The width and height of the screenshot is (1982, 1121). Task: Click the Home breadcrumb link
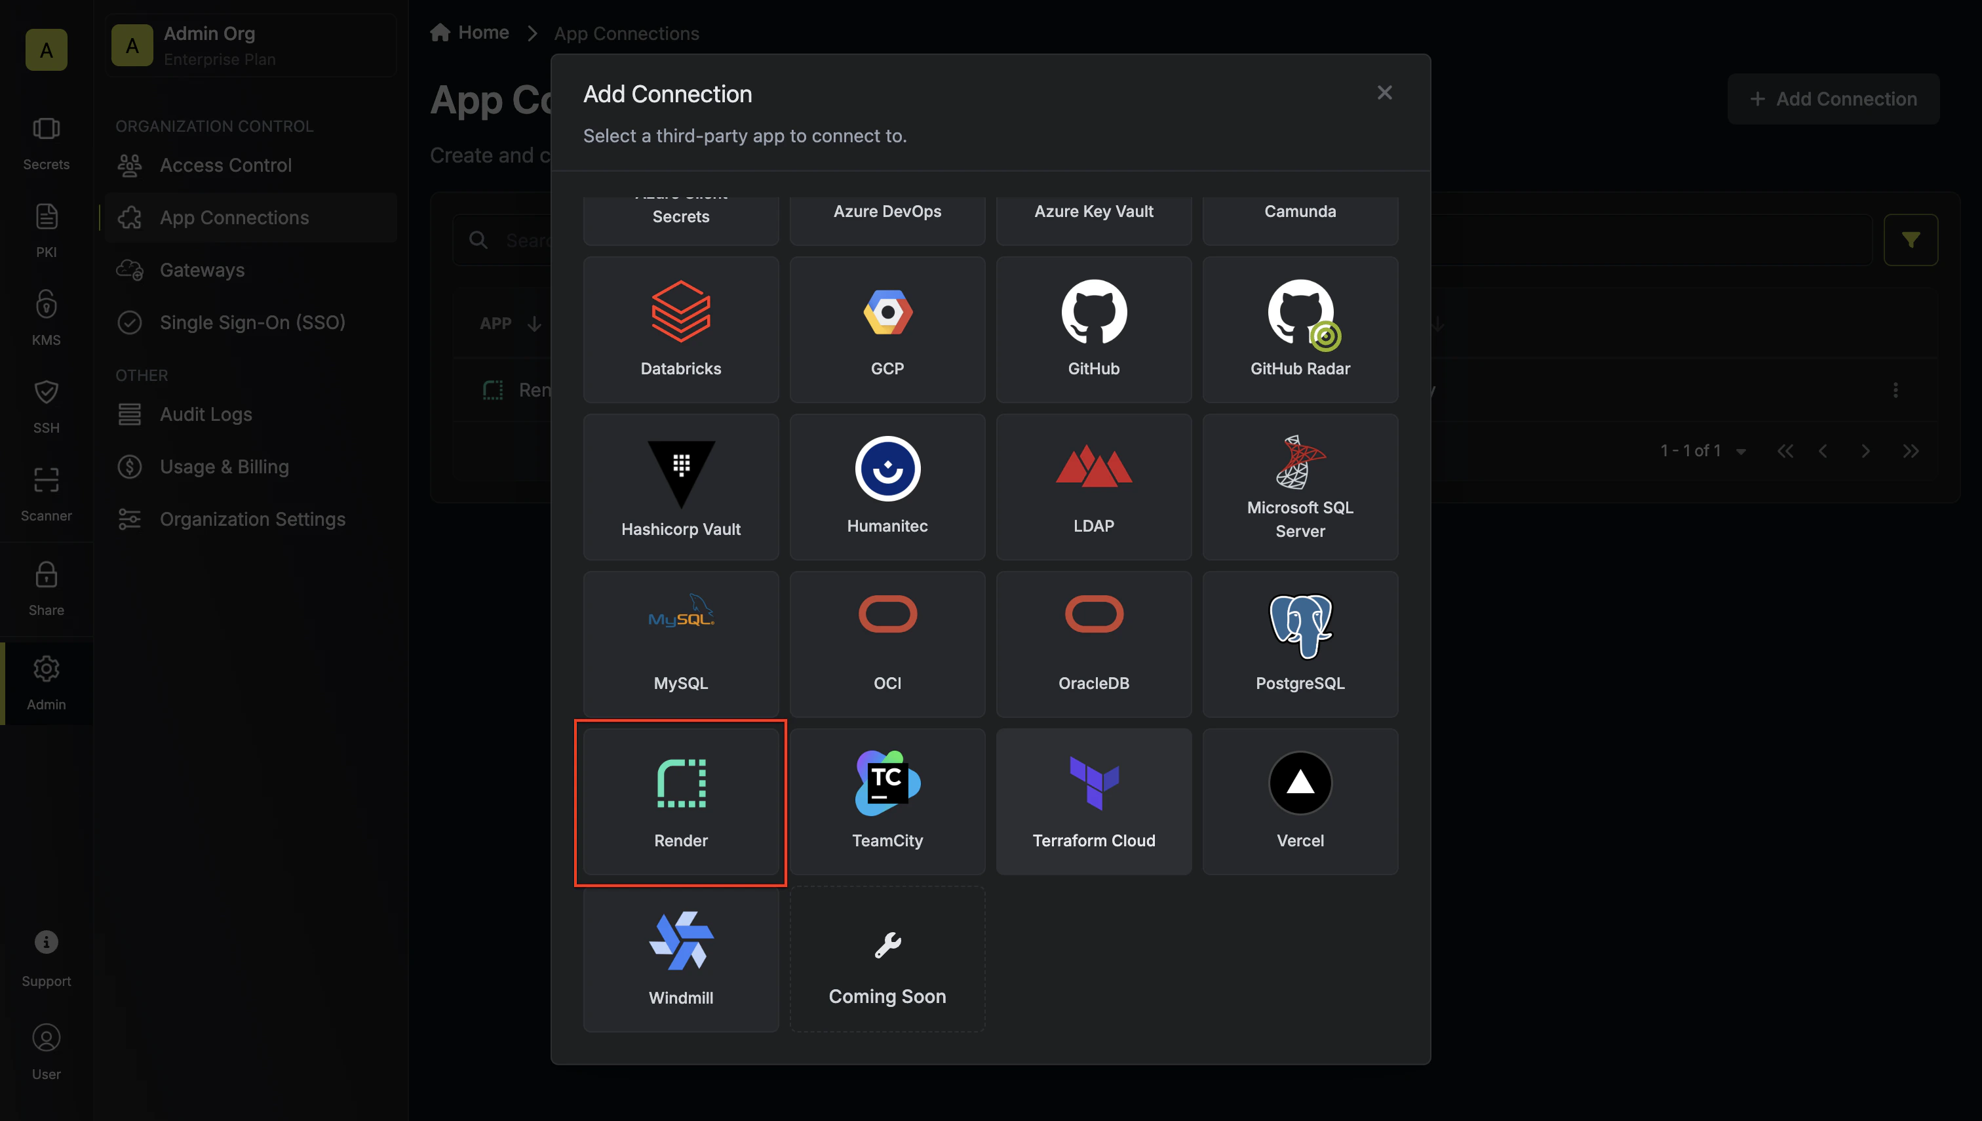pyautogui.click(x=469, y=32)
